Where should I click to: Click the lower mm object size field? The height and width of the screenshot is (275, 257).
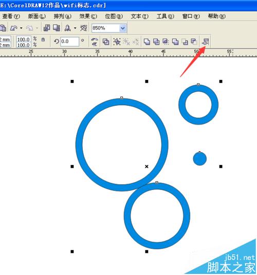pos(6,45)
